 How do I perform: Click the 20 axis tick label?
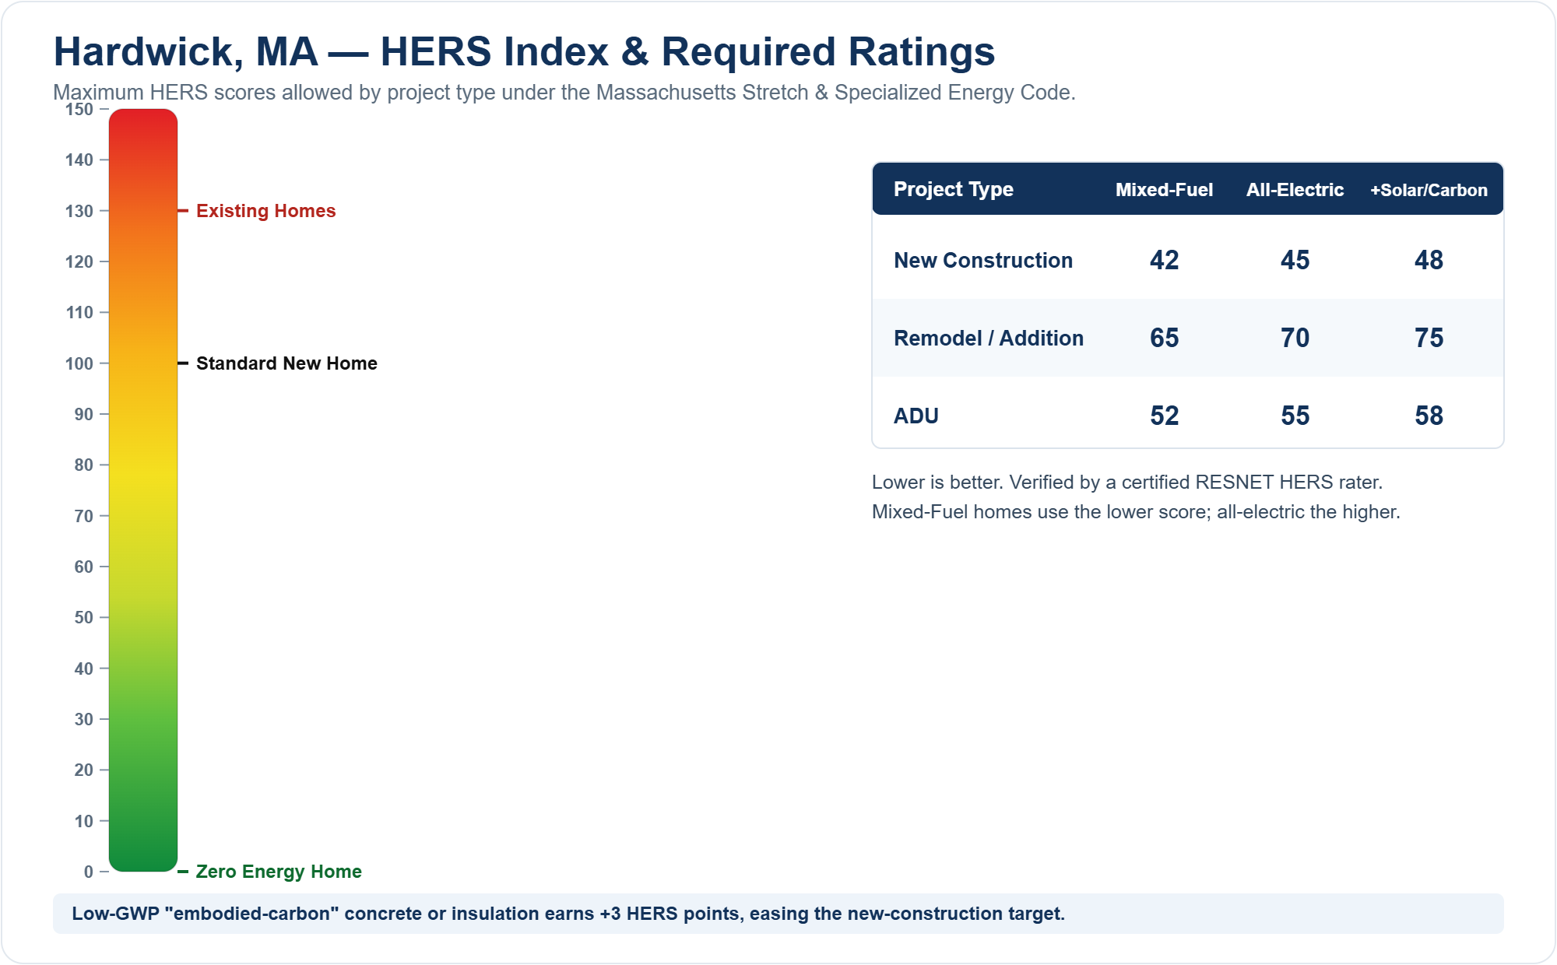84,770
